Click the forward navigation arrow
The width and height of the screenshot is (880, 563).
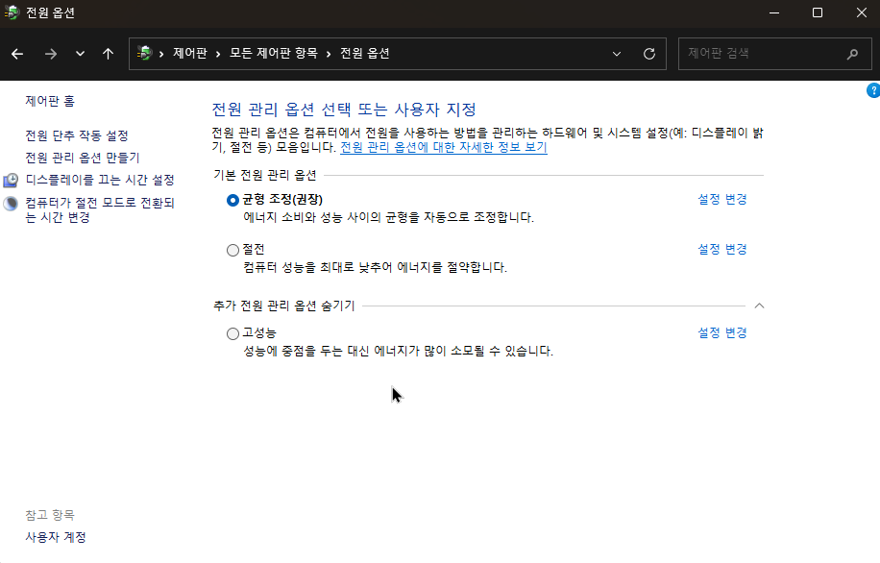(51, 54)
